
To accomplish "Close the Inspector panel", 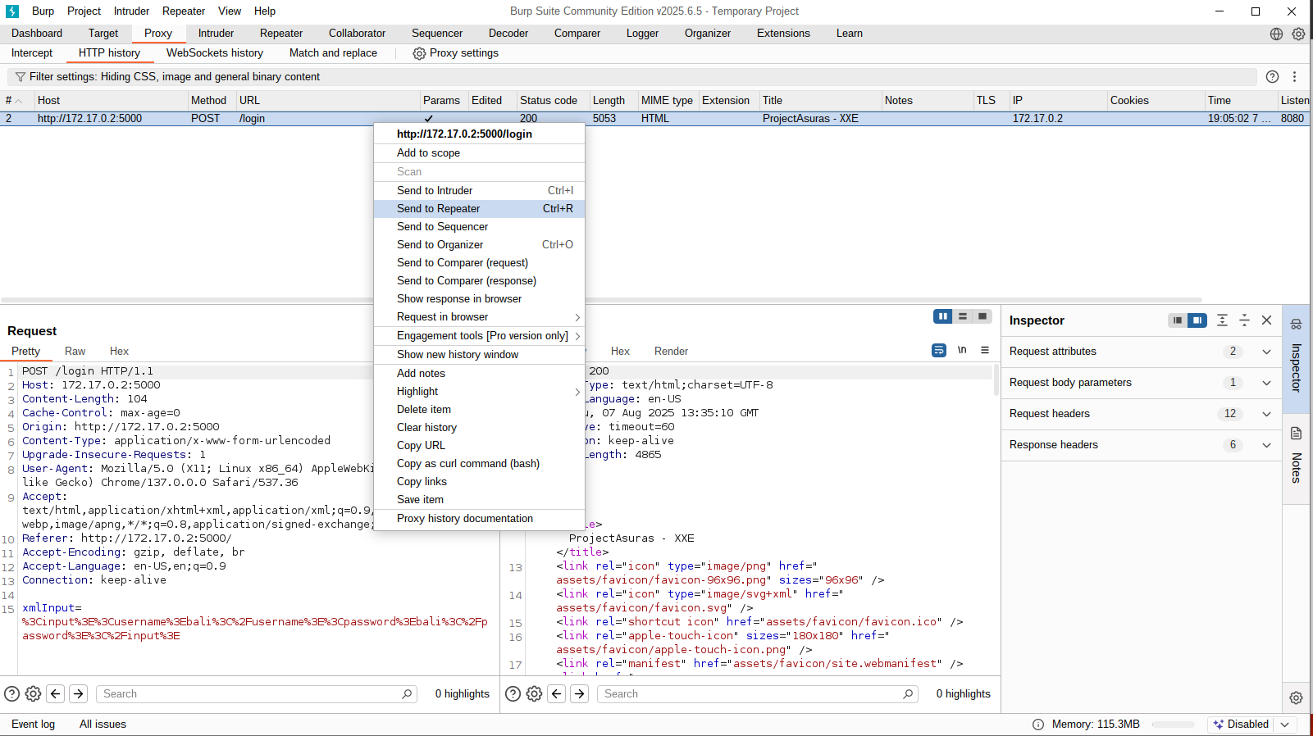I will click(x=1267, y=320).
